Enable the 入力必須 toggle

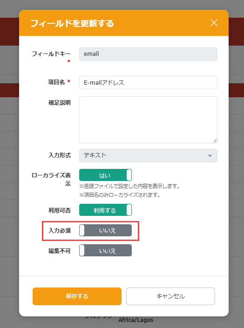[x=105, y=230]
